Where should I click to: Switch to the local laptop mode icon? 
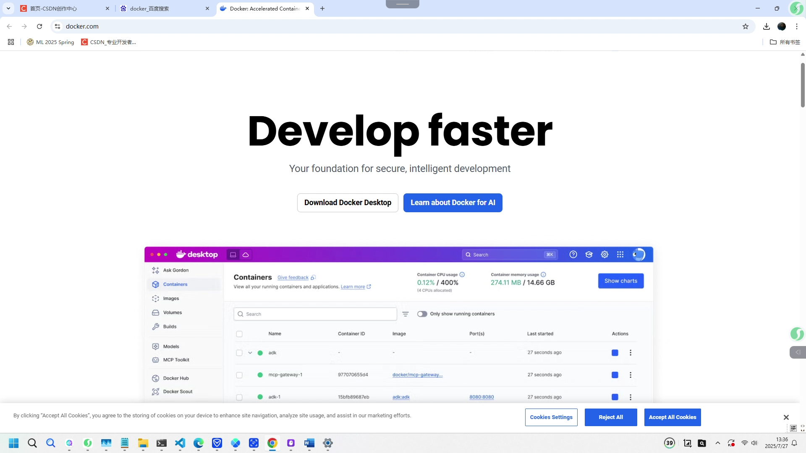[x=233, y=255]
